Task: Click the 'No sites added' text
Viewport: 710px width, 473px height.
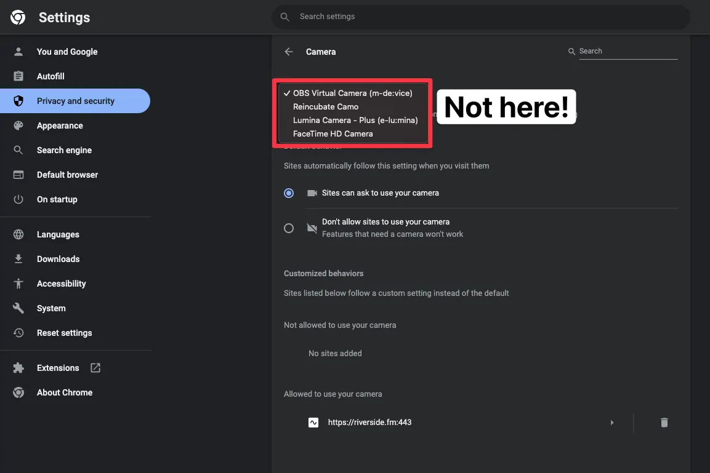Action: click(x=335, y=354)
